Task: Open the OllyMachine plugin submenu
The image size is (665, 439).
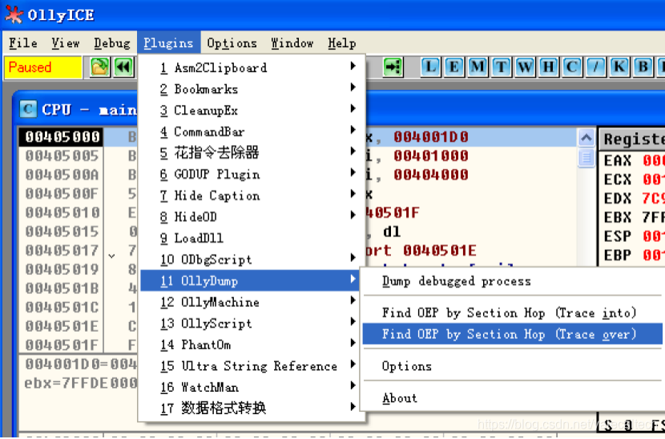Action: [252, 302]
